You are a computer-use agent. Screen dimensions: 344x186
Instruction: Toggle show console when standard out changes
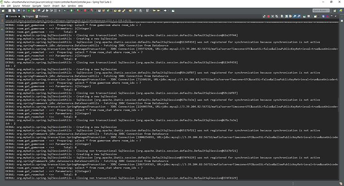294,16
